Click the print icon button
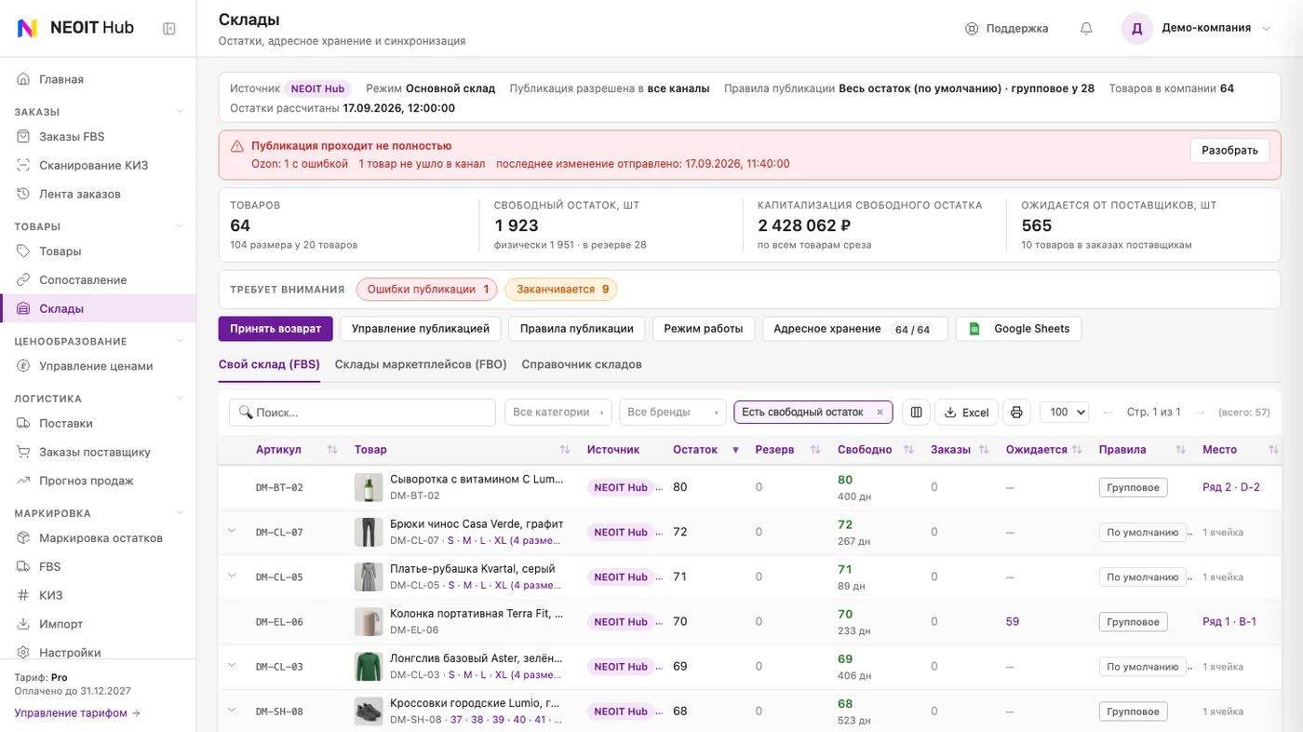1303x732 pixels. click(x=1016, y=412)
